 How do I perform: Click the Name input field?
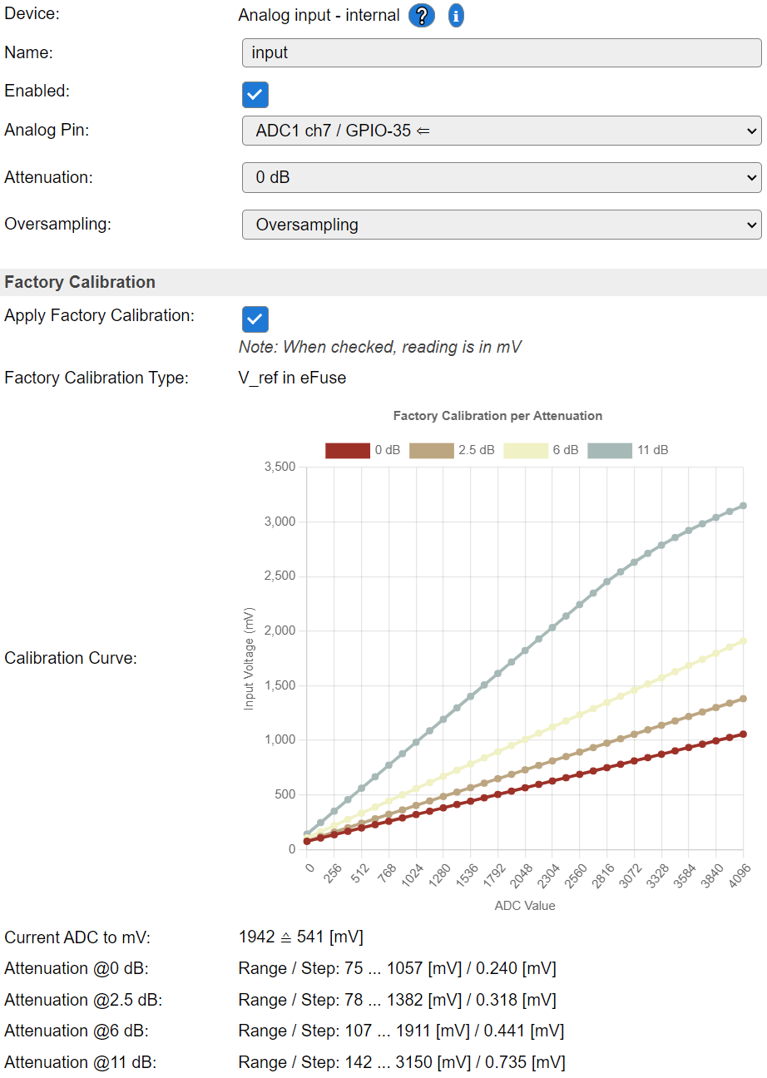[x=502, y=52]
